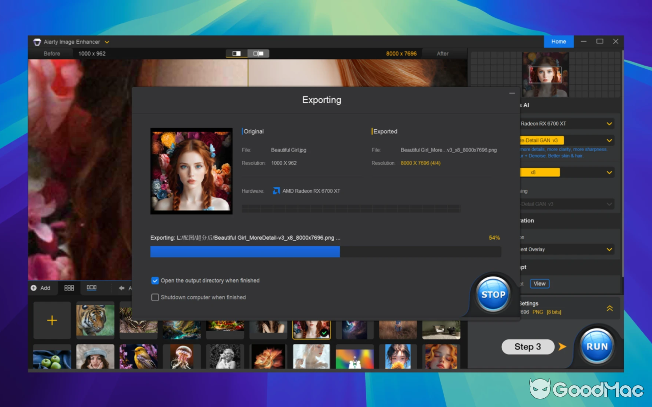Open the x8 upscale factor dropdown

[608, 172]
